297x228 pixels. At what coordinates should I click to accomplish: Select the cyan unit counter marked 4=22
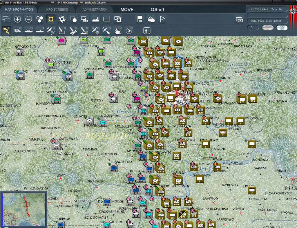[x=148, y=214]
